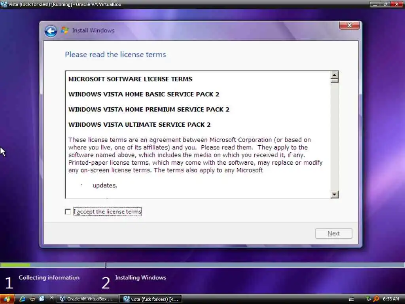
Task: Click the third quick launch icon
Action: click(42, 299)
